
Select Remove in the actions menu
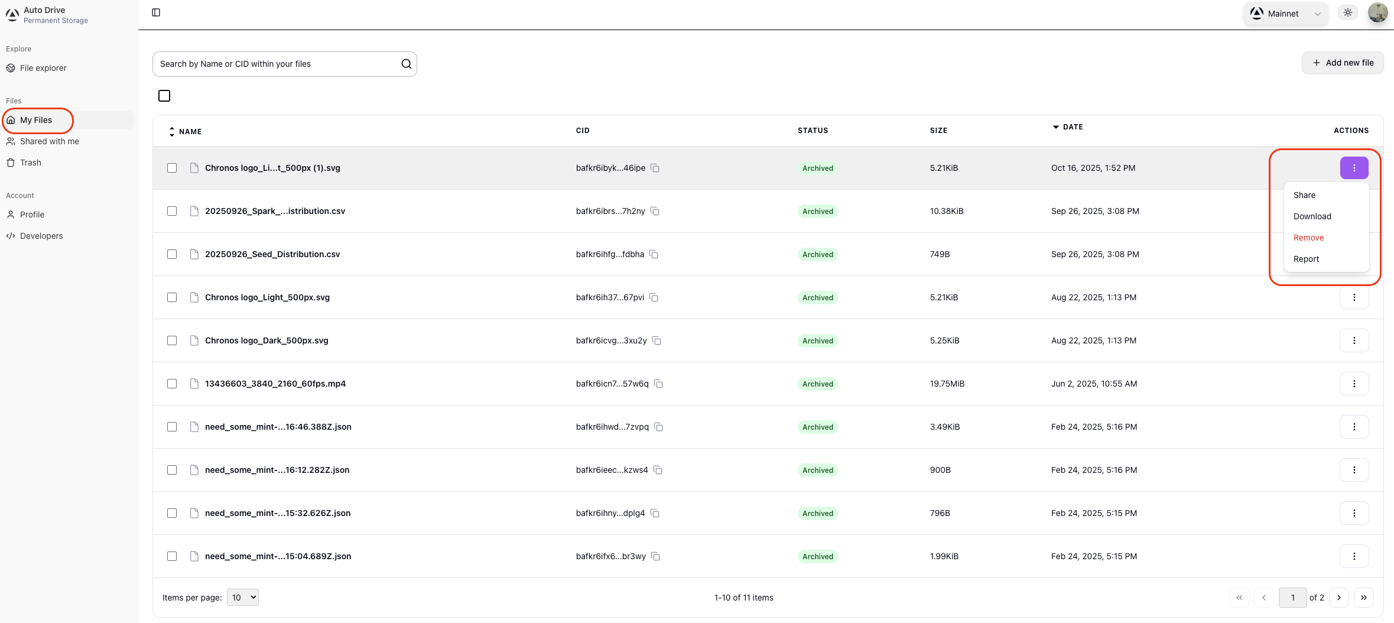click(1308, 238)
